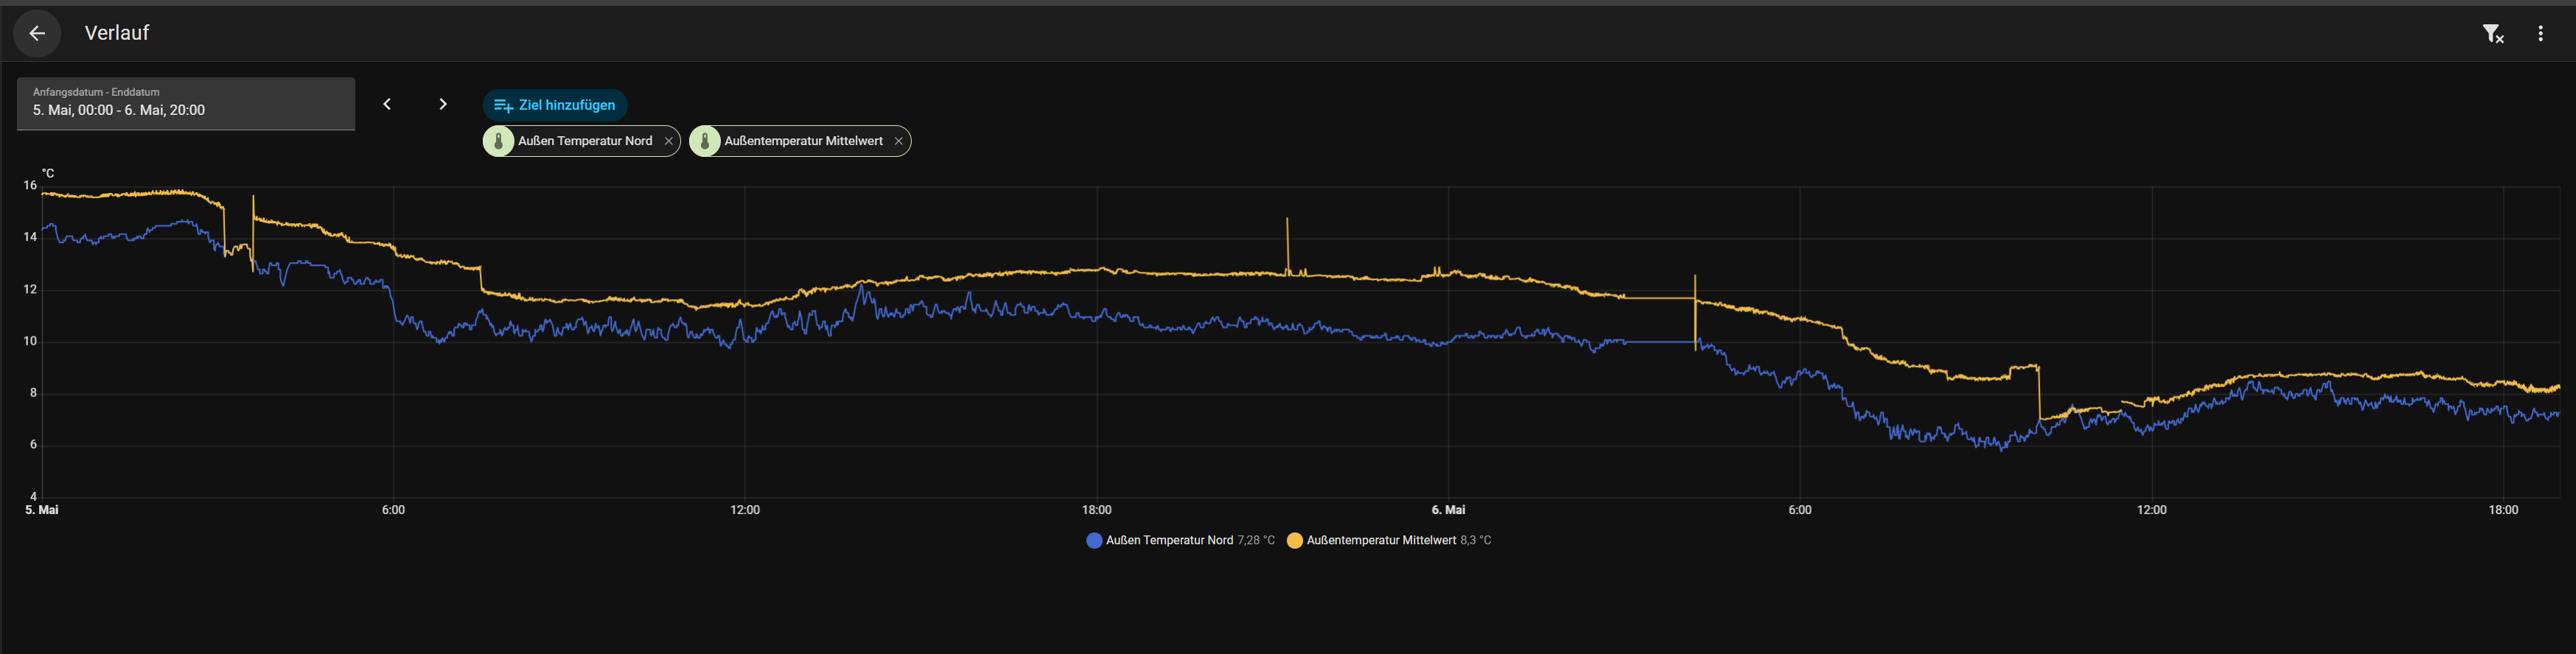Open the Anfangsdatum - Enddatum date picker

click(186, 104)
